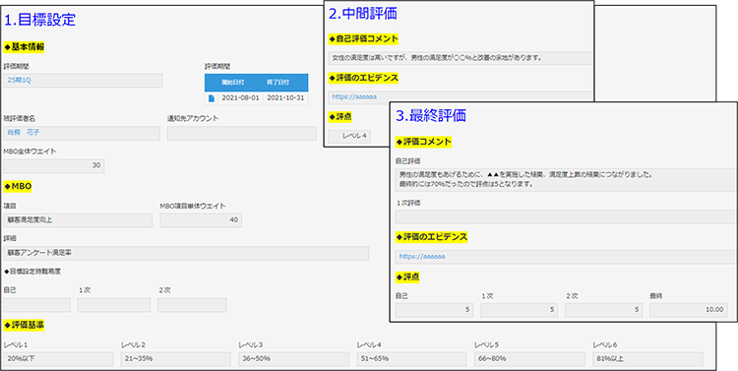The image size is (738, 371).
Task: Click the 開始日付 column header
Action: (232, 83)
